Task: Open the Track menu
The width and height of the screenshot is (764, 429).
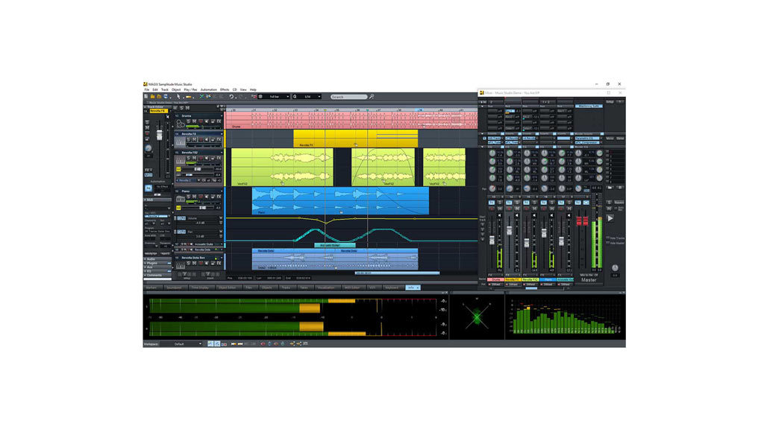Action: tap(165, 90)
